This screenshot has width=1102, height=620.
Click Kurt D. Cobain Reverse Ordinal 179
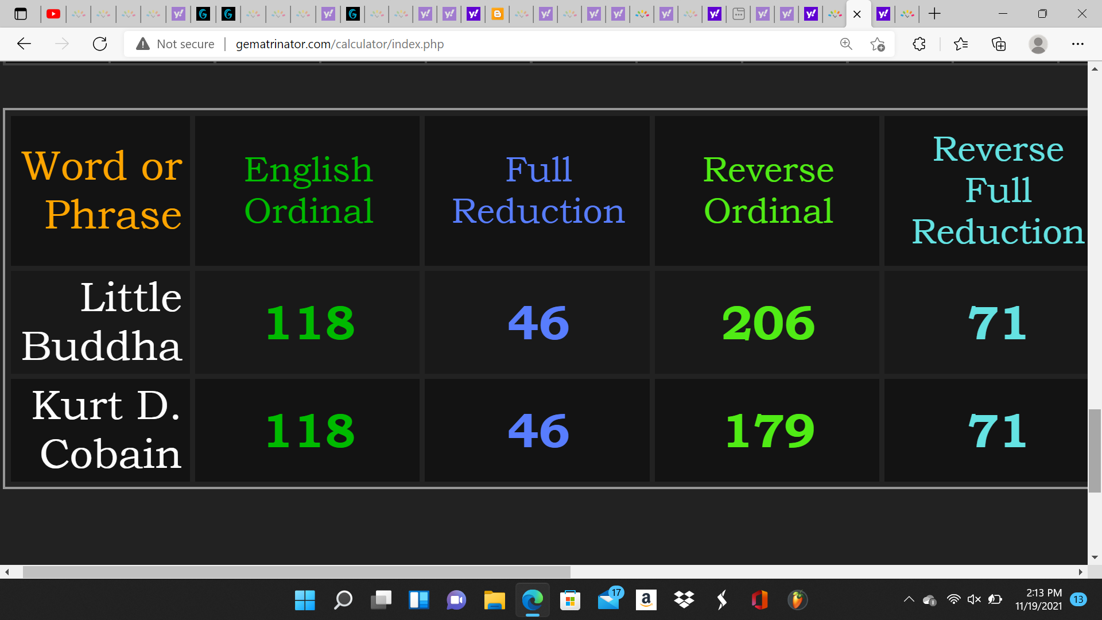pyautogui.click(x=769, y=431)
